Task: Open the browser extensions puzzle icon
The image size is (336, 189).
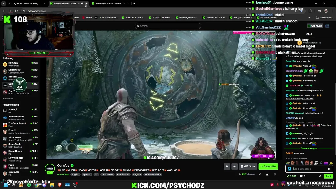Action: tap(310, 11)
